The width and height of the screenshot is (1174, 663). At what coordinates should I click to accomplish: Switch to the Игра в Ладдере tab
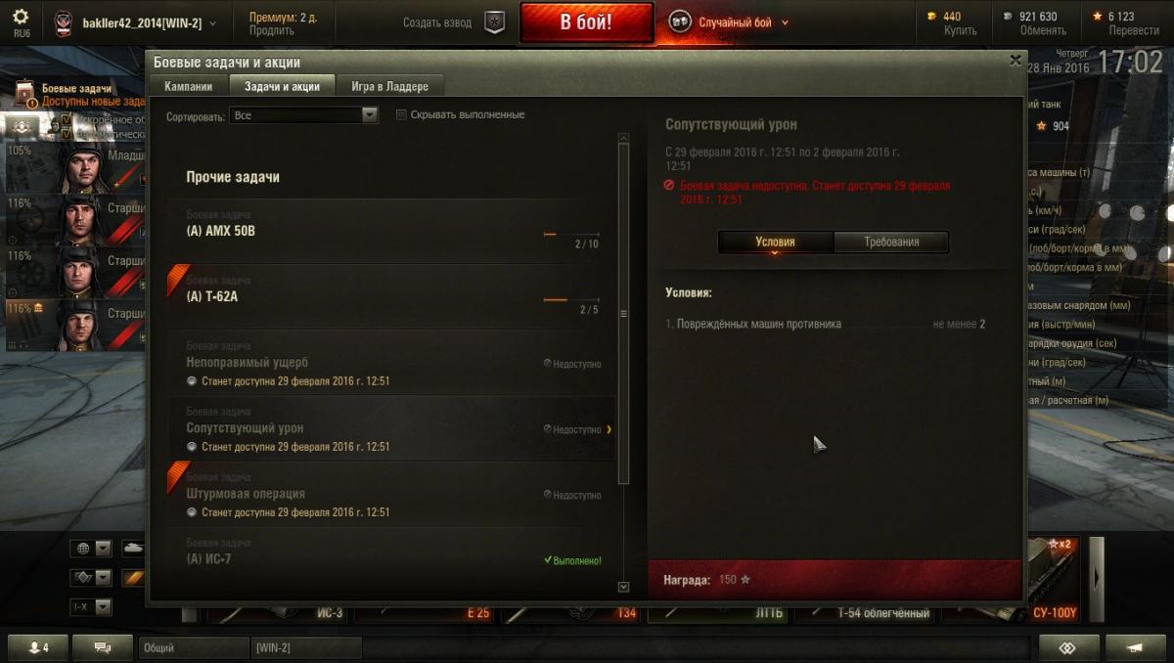[x=389, y=86]
